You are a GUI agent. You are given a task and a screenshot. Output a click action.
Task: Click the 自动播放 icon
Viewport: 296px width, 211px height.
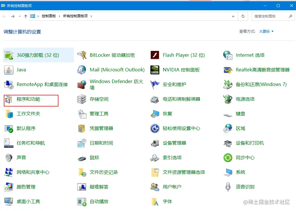(82, 202)
